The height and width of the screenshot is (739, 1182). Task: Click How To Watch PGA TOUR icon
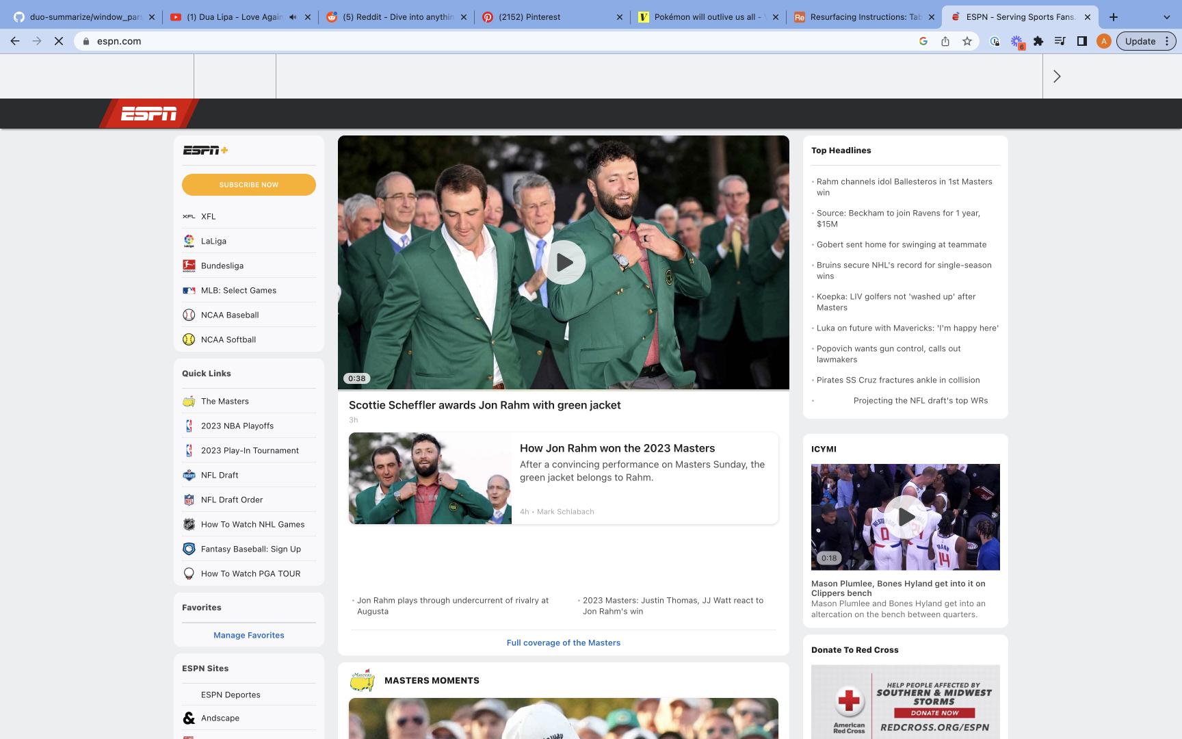[189, 573]
